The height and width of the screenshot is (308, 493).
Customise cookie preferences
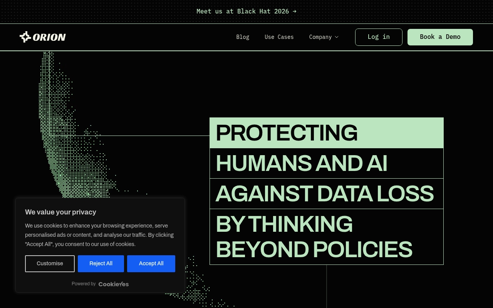point(50,264)
